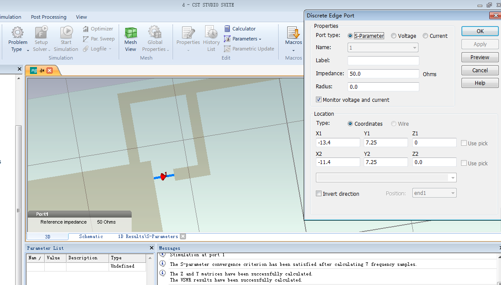This screenshot has height=285, width=501.
Task: Open the Properties edit icon
Action: point(188,33)
